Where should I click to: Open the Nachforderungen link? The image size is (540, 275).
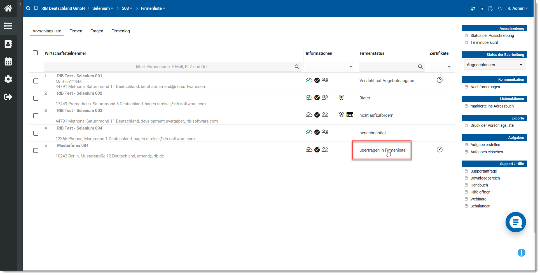(x=485, y=87)
